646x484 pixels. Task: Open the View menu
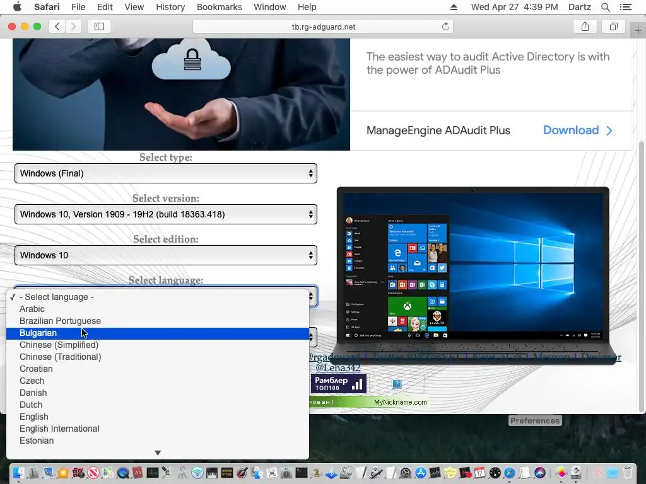tap(134, 7)
